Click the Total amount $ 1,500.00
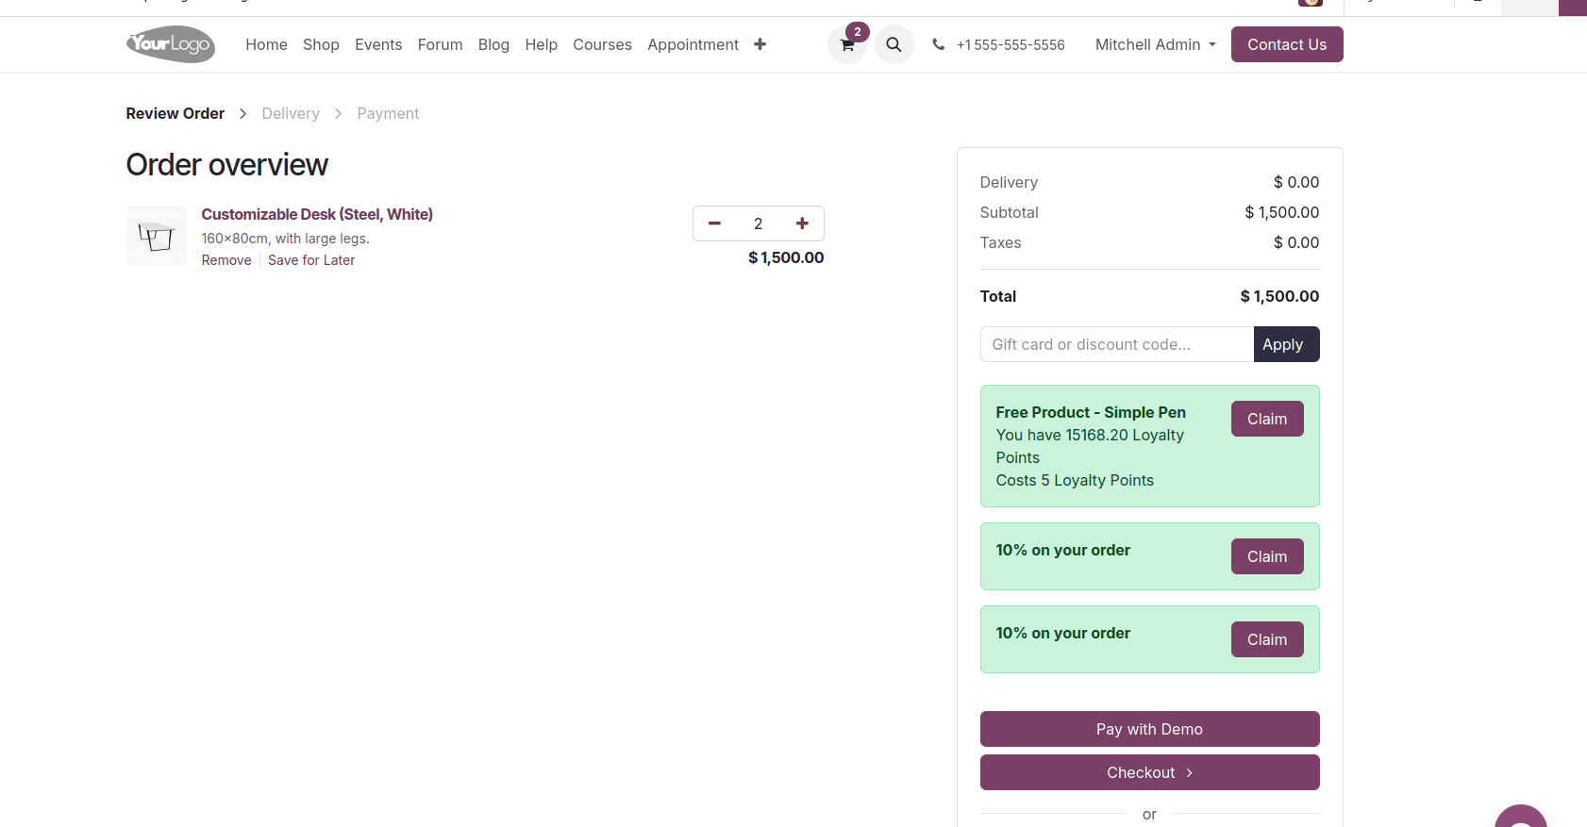 coord(1279,296)
